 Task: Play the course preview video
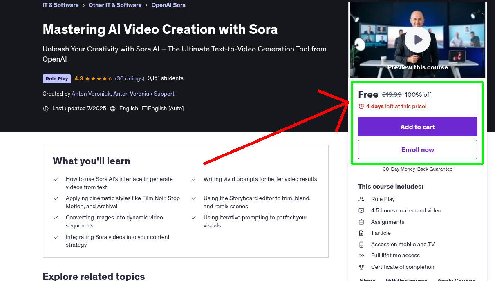[417, 40]
